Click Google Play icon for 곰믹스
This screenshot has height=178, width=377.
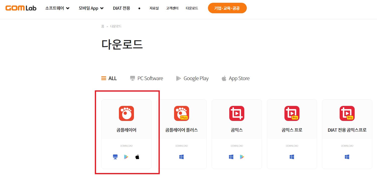(242, 157)
